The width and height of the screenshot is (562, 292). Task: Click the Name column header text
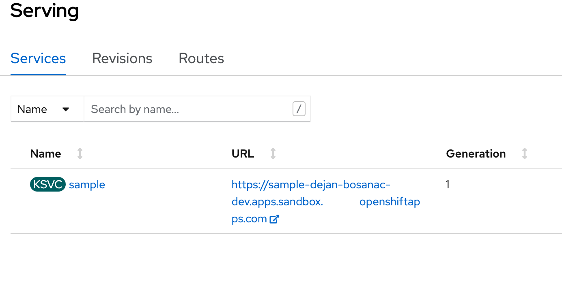click(x=46, y=153)
